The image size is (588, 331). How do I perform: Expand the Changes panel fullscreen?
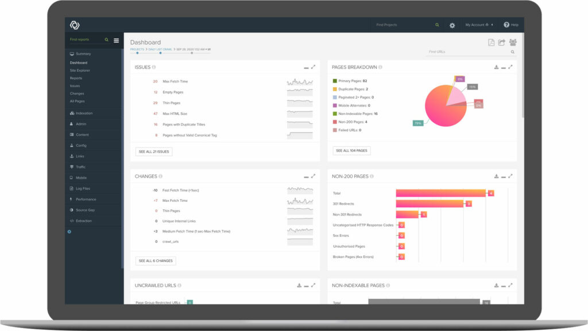point(313,176)
